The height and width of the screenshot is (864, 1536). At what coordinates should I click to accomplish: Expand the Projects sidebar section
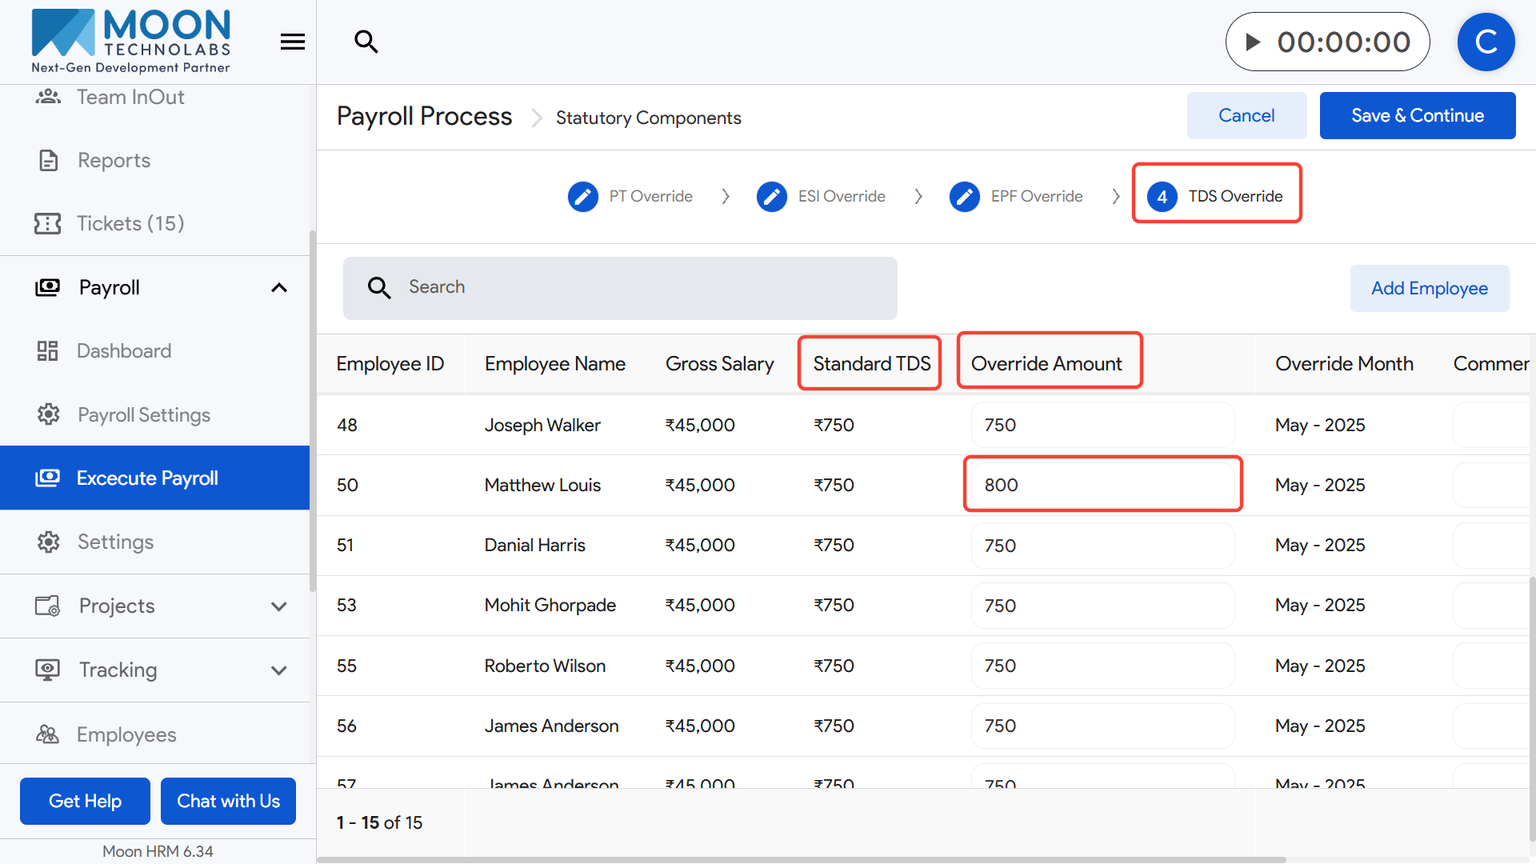click(278, 606)
